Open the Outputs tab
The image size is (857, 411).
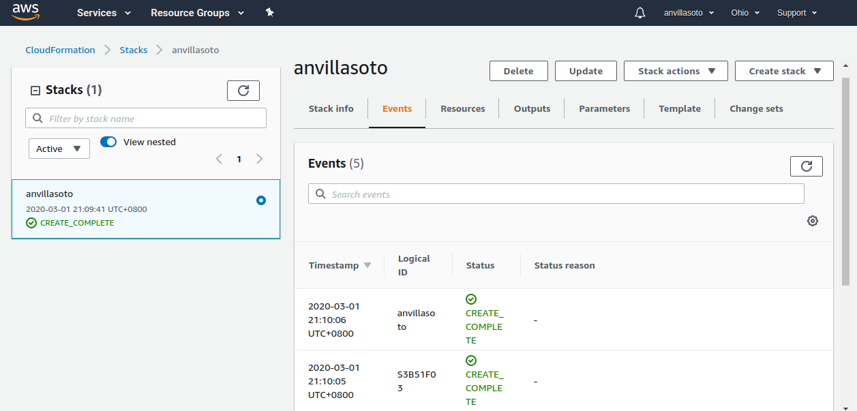tap(532, 108)
